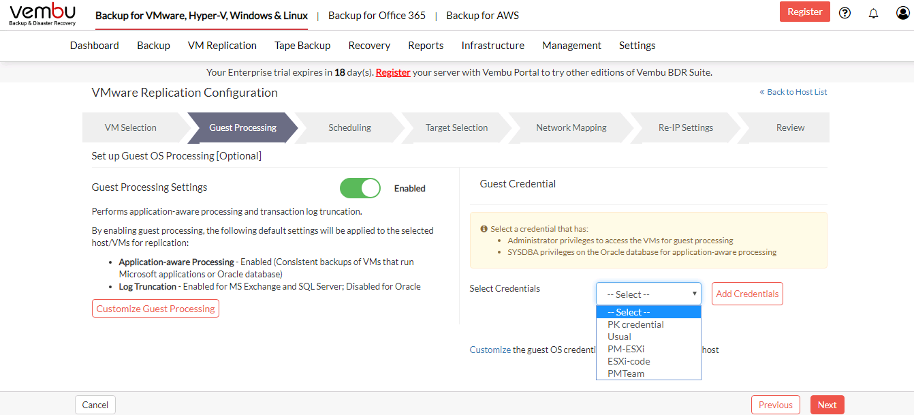The height and width of the screenshot is (415, 914).
Task: Open the Recovery menu
Action: pos(369,46)
